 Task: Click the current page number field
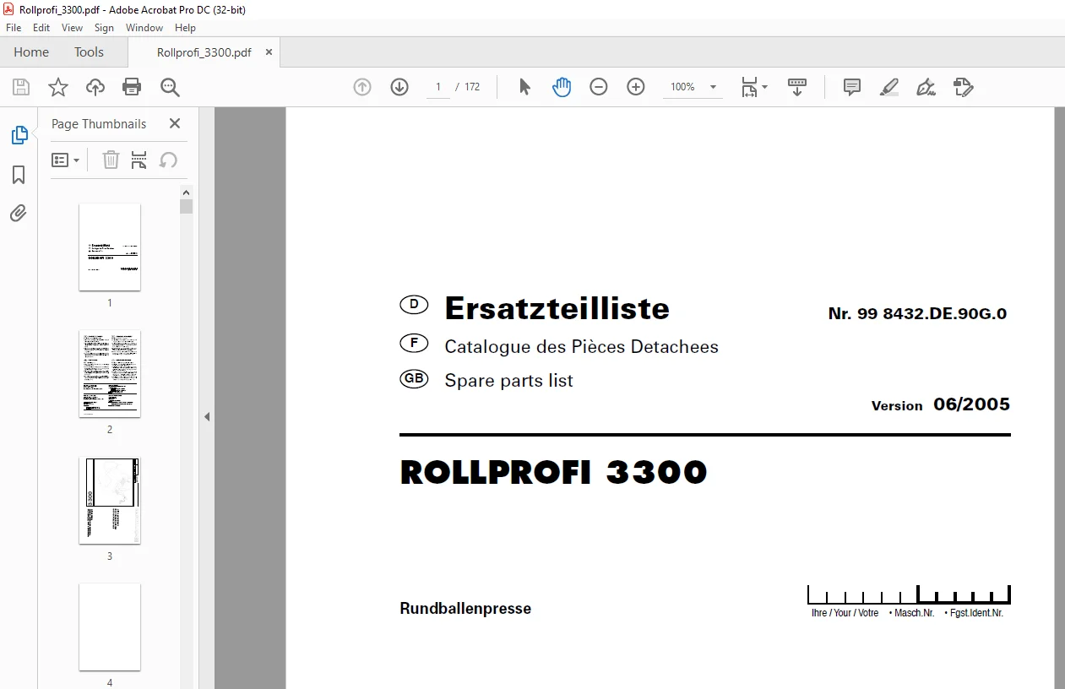click(438, 87)
